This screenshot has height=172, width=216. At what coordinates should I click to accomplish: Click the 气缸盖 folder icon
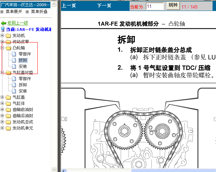click(8, 97)
